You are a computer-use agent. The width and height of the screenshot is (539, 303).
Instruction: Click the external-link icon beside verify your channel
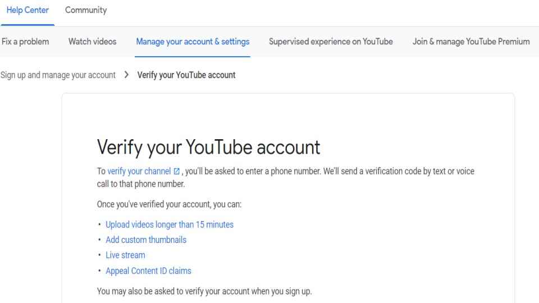point(177,172)
